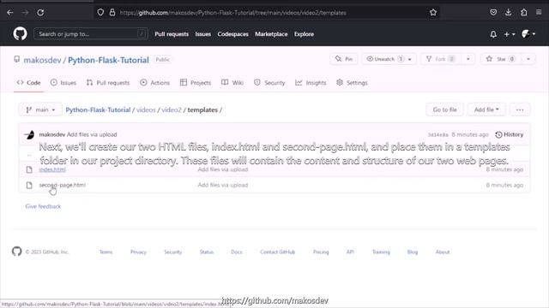Image resolution: width=549 pixels, height=308 pixels.
Task: Open Pull requests in top navigation
Action: [172, 34]
